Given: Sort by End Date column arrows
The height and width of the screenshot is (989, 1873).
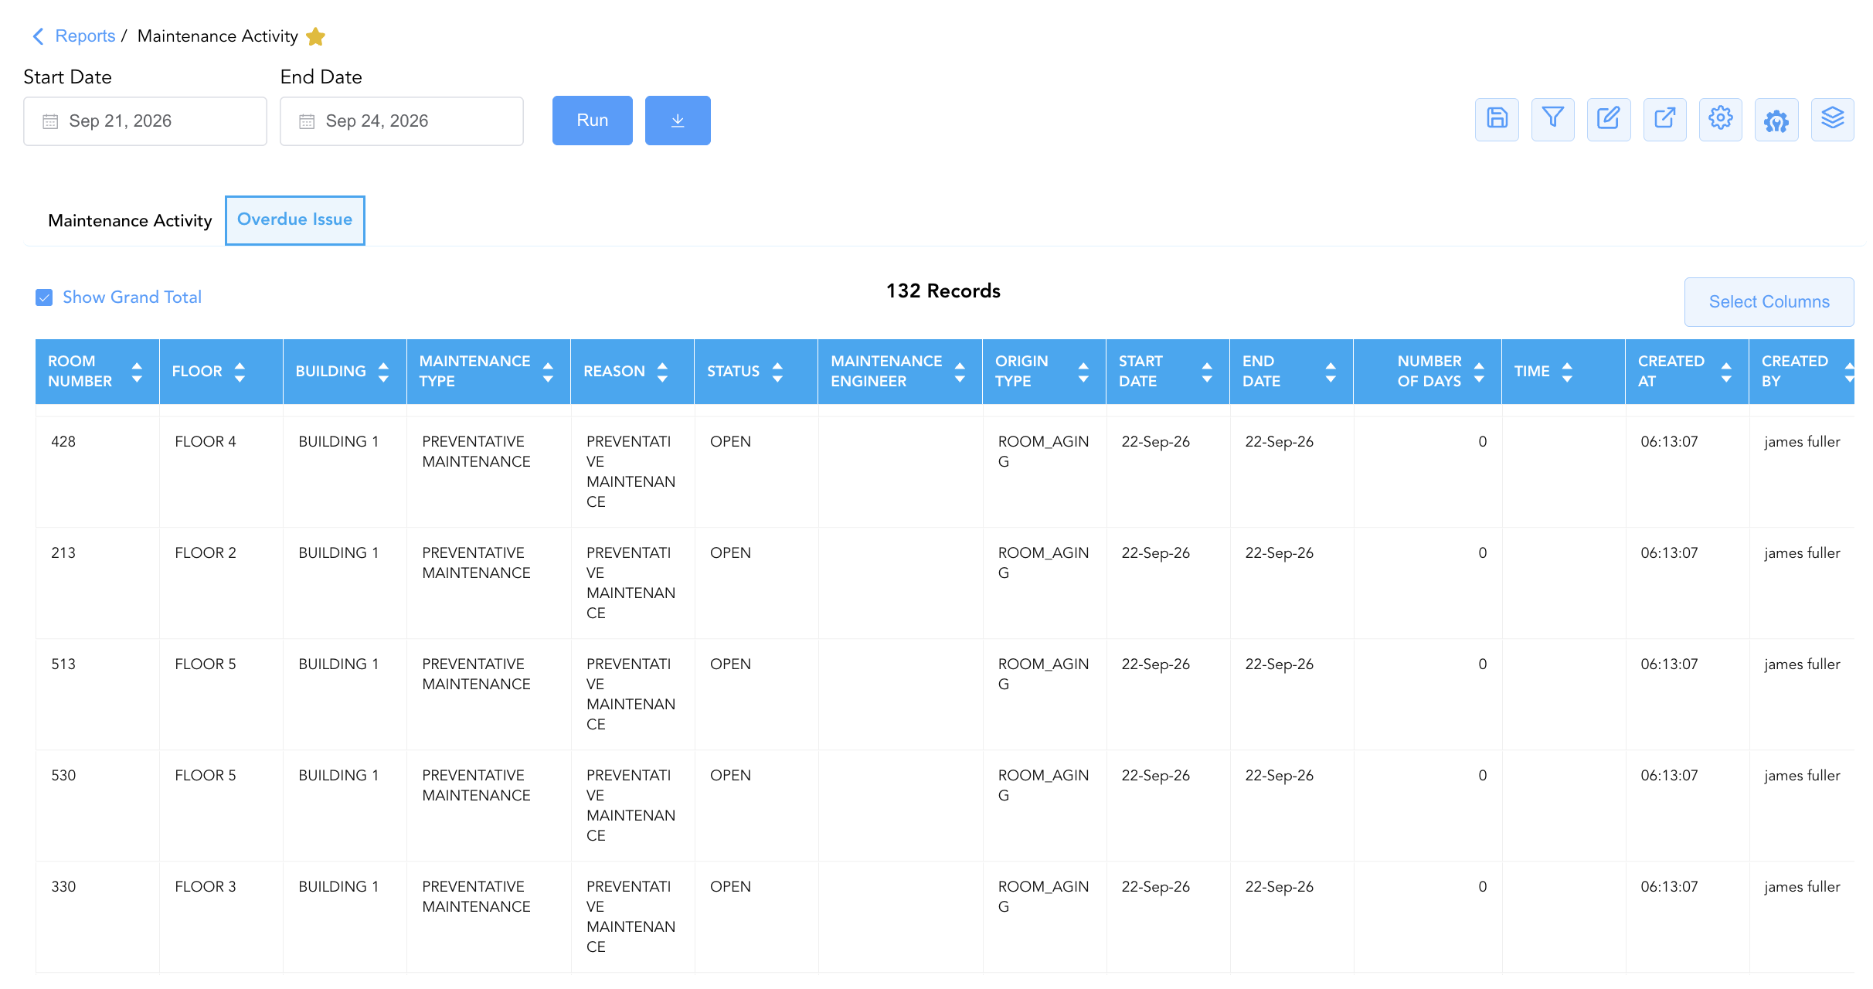Looking at the screenshot, I should tap(1331, 372).
